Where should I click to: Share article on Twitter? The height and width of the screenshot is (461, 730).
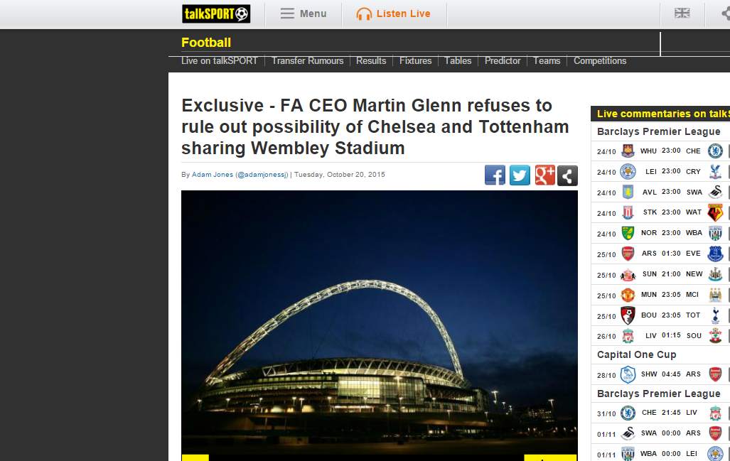pos(520,175)
